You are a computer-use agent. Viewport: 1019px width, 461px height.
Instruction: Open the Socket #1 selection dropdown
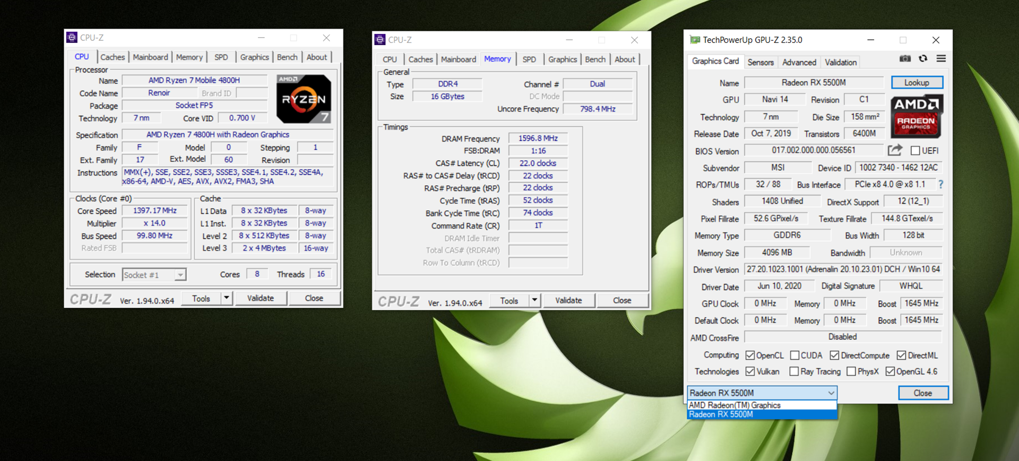pyautogui.click(x=154, y=275)
